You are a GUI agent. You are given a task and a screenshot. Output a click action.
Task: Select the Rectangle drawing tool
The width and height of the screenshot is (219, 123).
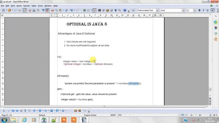(x=13, y=111)
